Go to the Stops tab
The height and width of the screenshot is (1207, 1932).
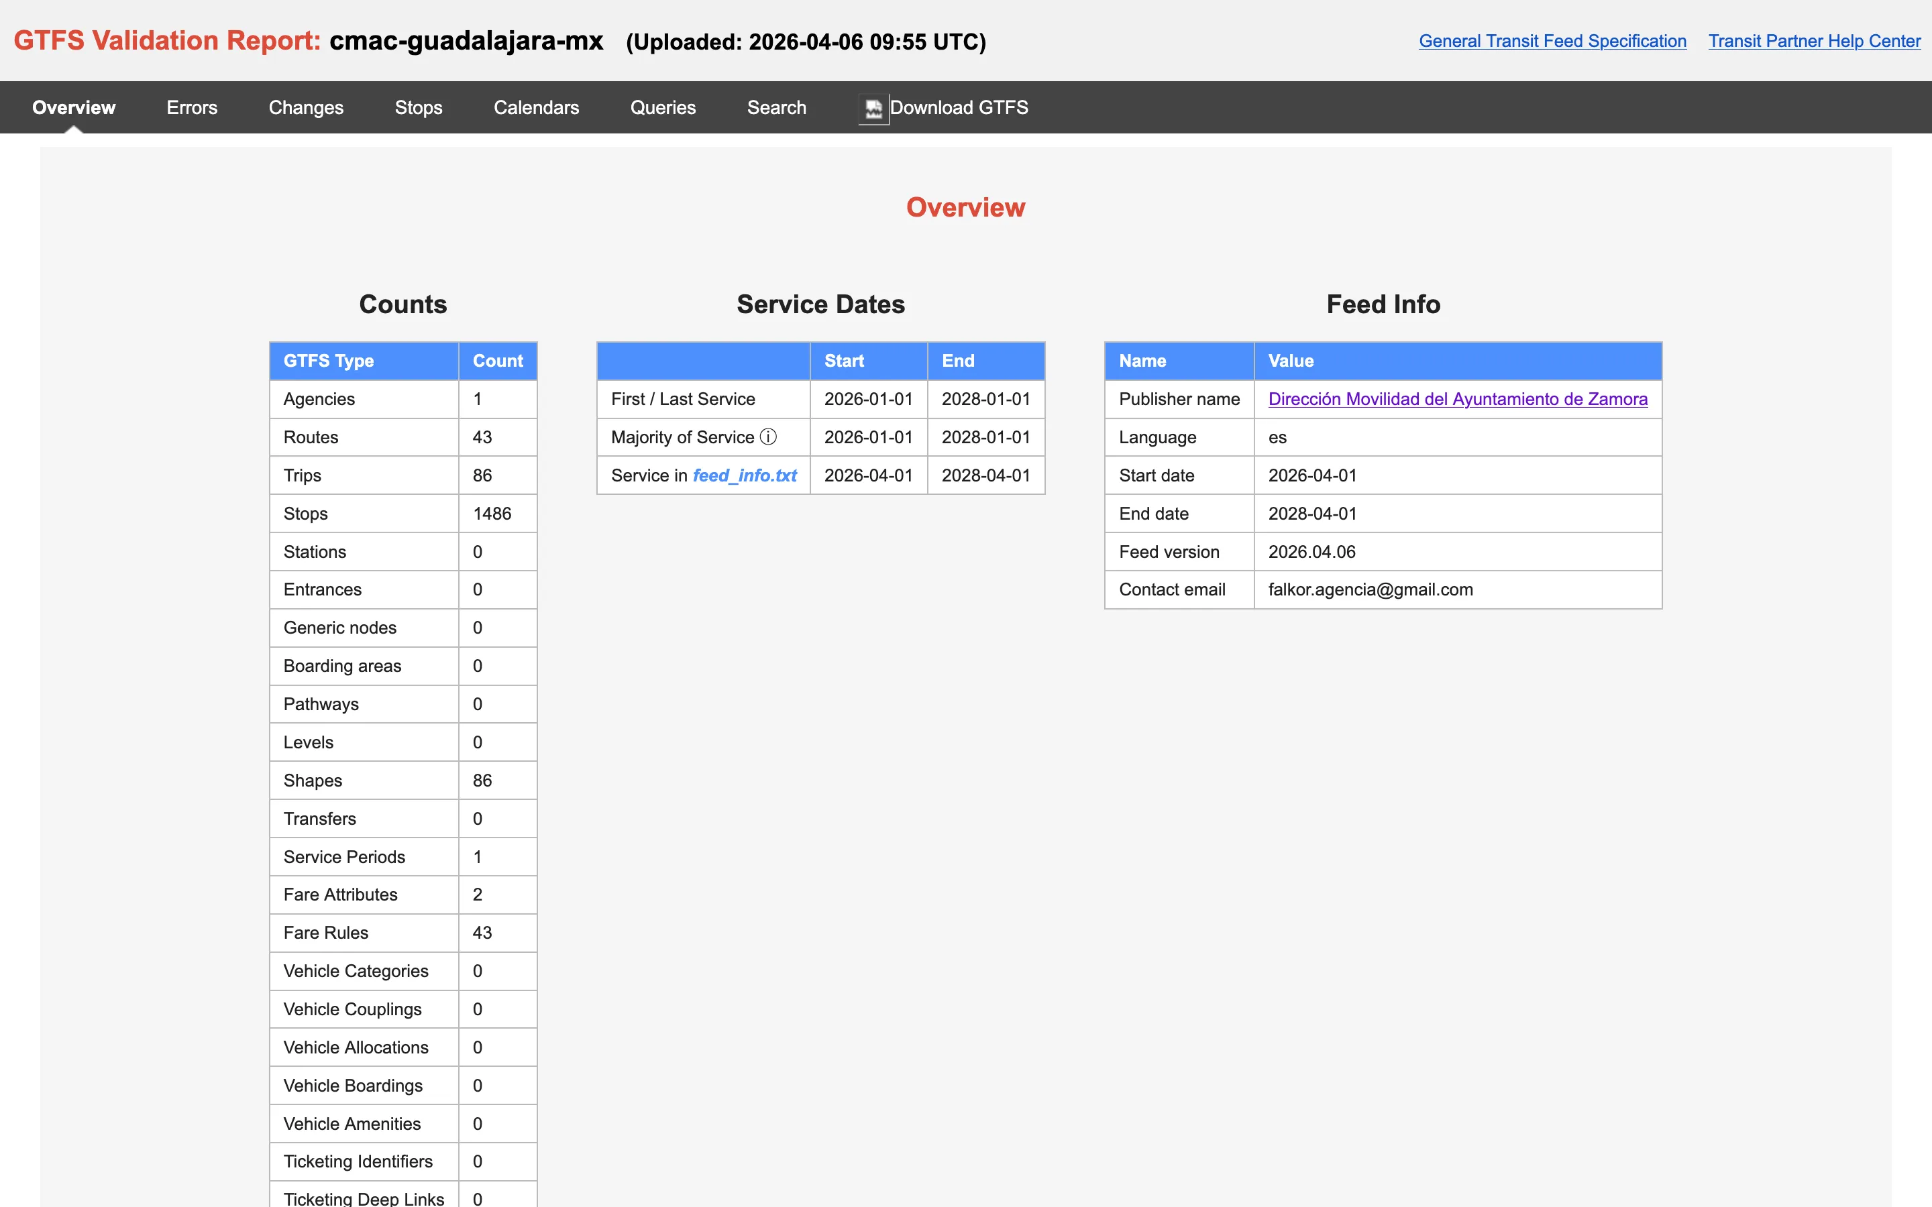(419, 107)
